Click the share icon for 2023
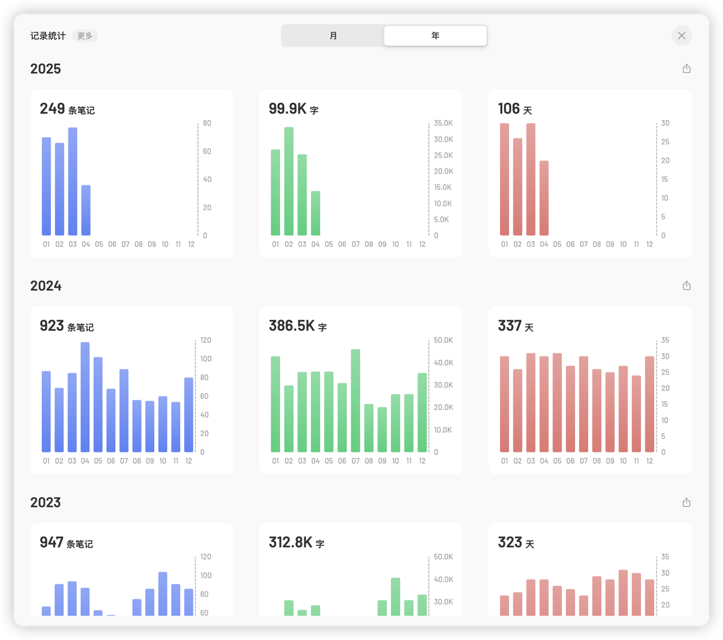Viewport: 723px width, 640px height. (686, 502)
